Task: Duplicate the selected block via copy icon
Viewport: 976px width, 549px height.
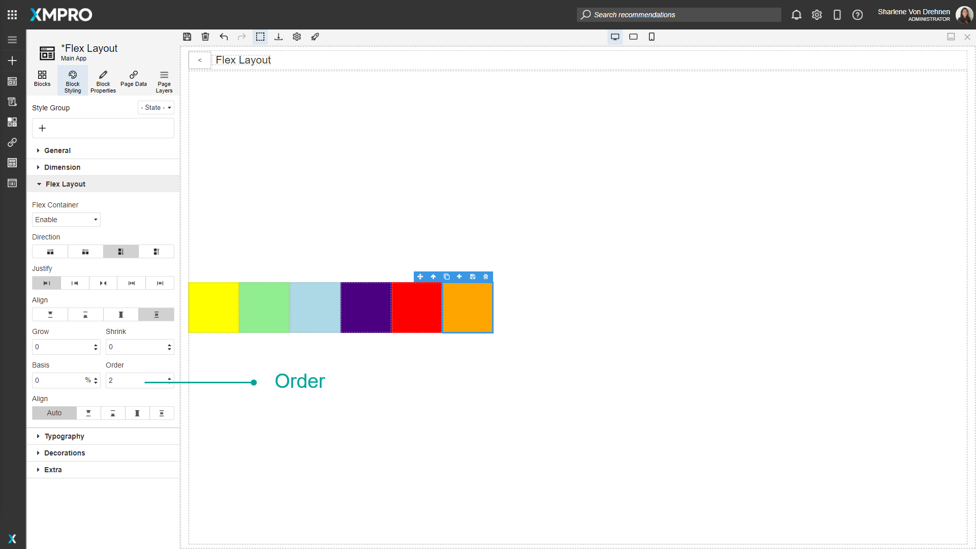Action: pyautogui.click(x=447, y=277)
